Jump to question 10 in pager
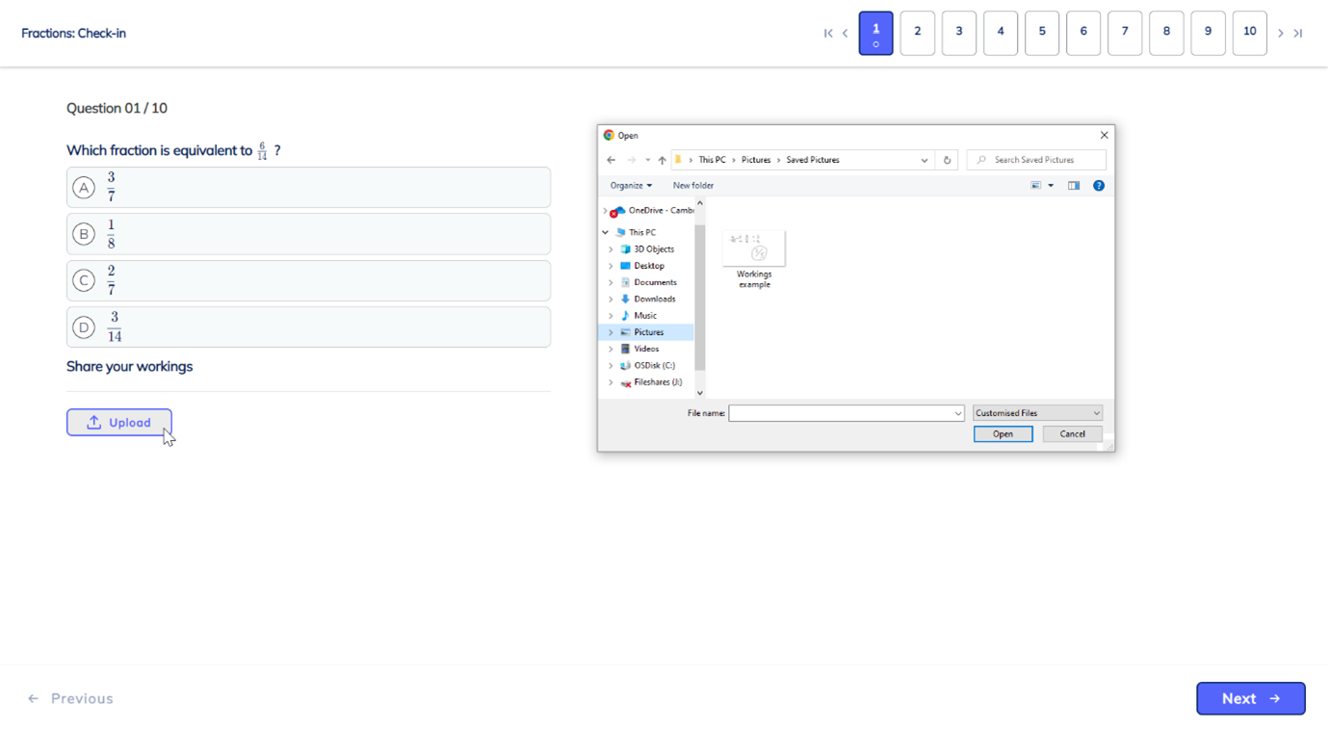This screenshot has height=731, width=1328. [x=1249, y=33]
